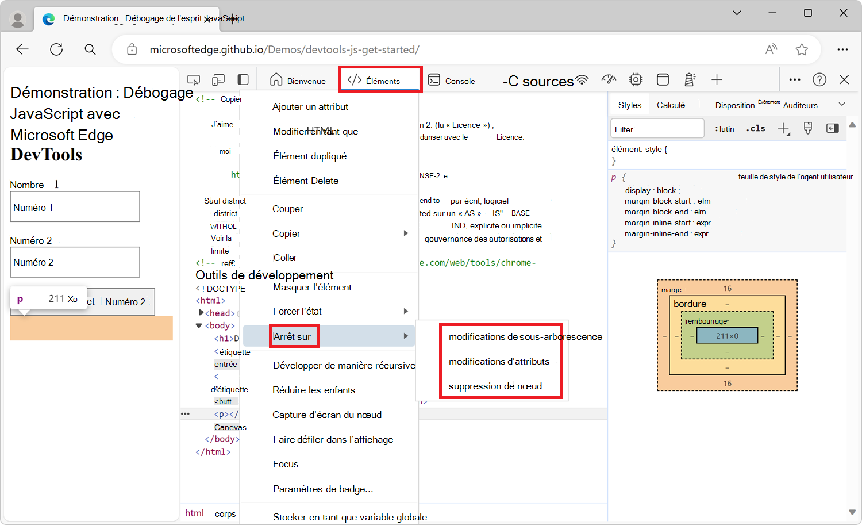Click the performance gauge icon in toolbar
The height and width of the screenshot is (525, 862).
pos(609,79)
